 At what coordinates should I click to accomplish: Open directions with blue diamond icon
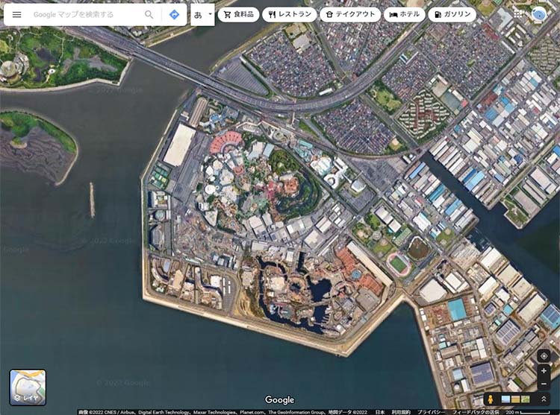click(174, 15)
